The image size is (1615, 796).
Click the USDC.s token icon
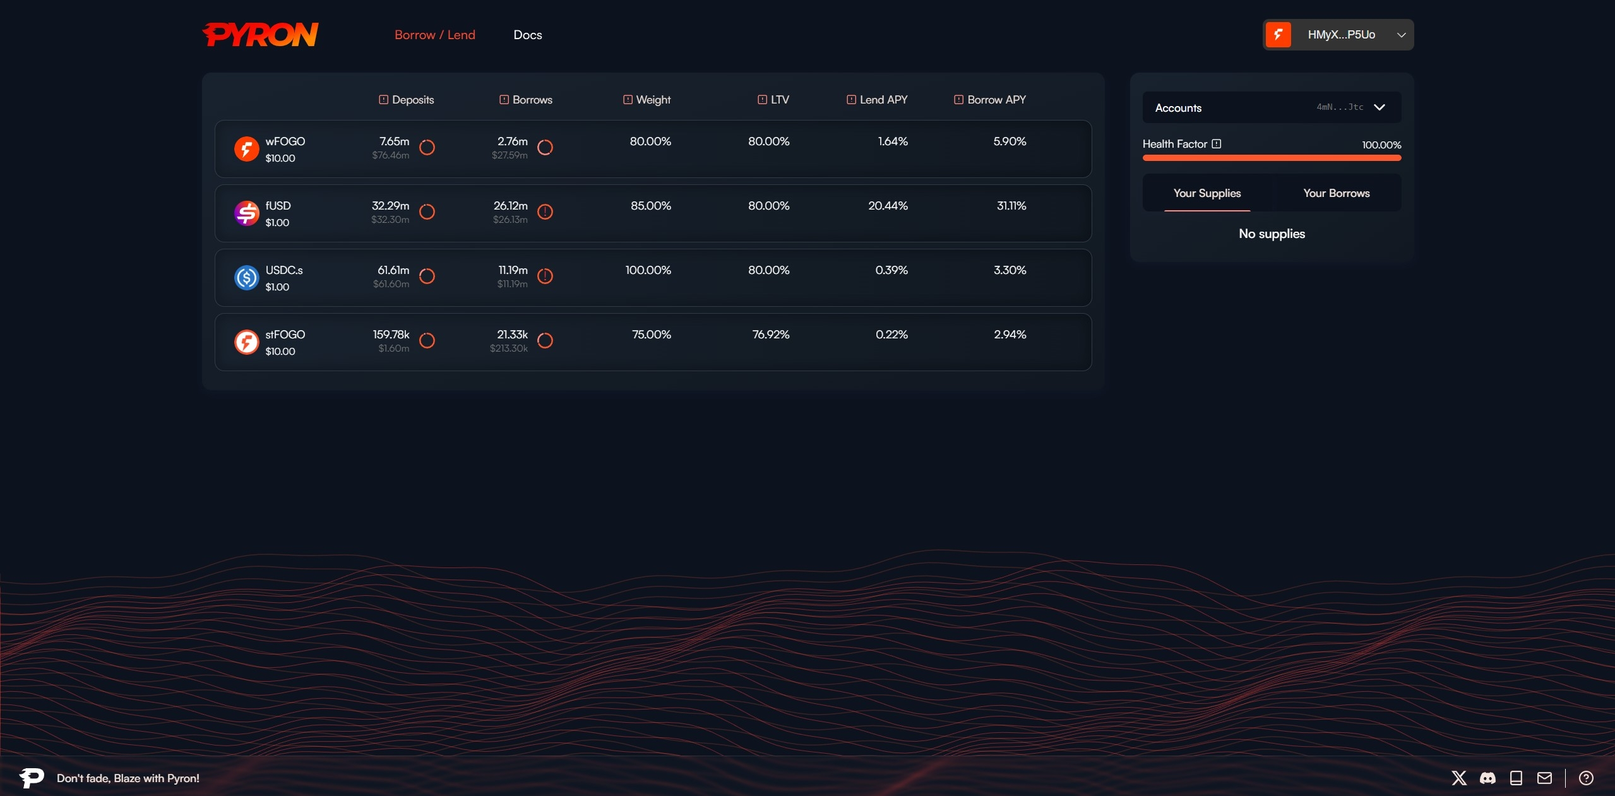(246, 278)
